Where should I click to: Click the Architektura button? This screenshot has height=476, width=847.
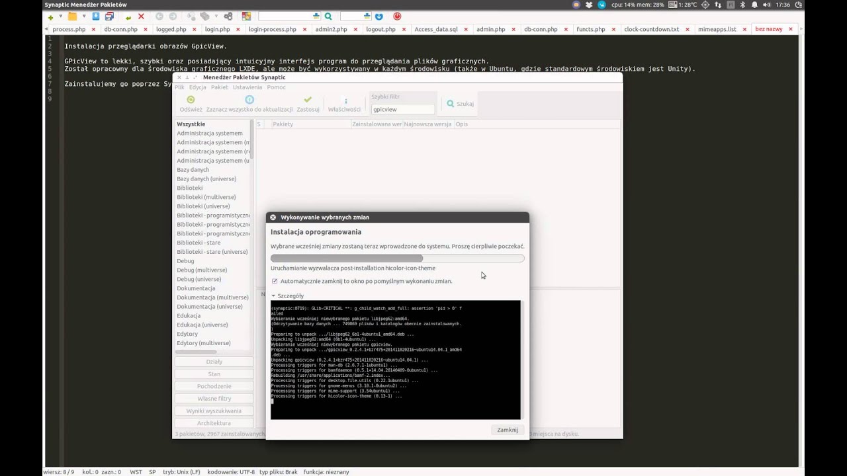(x=214, y=423)
